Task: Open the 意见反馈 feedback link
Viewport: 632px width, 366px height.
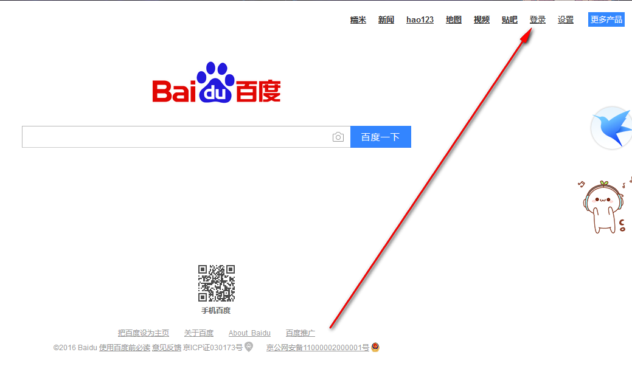Action: [x=167, y=348]
